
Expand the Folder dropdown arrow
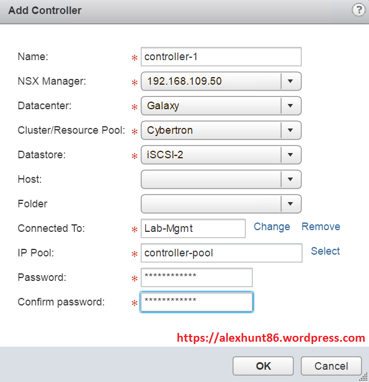click(x=290, y=204)
